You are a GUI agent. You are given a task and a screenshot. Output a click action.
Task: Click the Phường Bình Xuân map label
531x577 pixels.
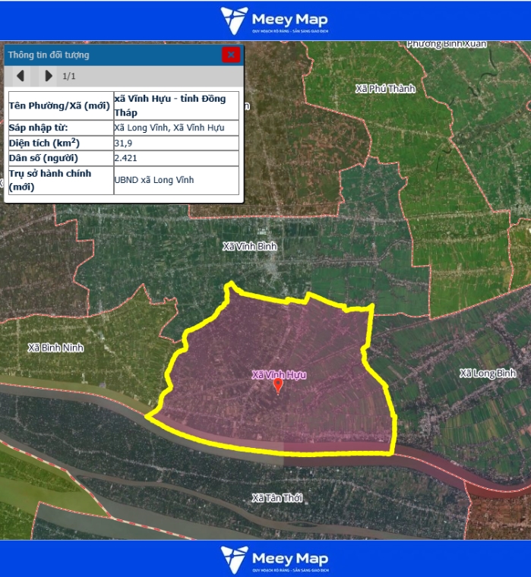click(x=446, y=44)
